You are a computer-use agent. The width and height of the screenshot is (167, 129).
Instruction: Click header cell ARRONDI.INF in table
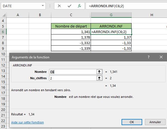(x=111, y=26)
